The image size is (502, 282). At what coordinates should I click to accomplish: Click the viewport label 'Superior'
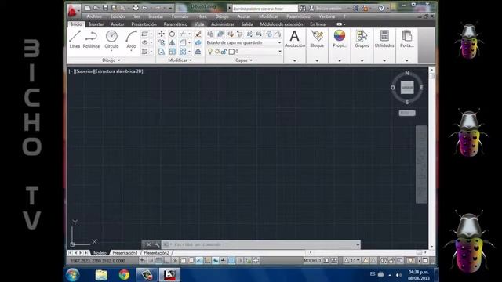pyautogui.click(x=85, y=71)
